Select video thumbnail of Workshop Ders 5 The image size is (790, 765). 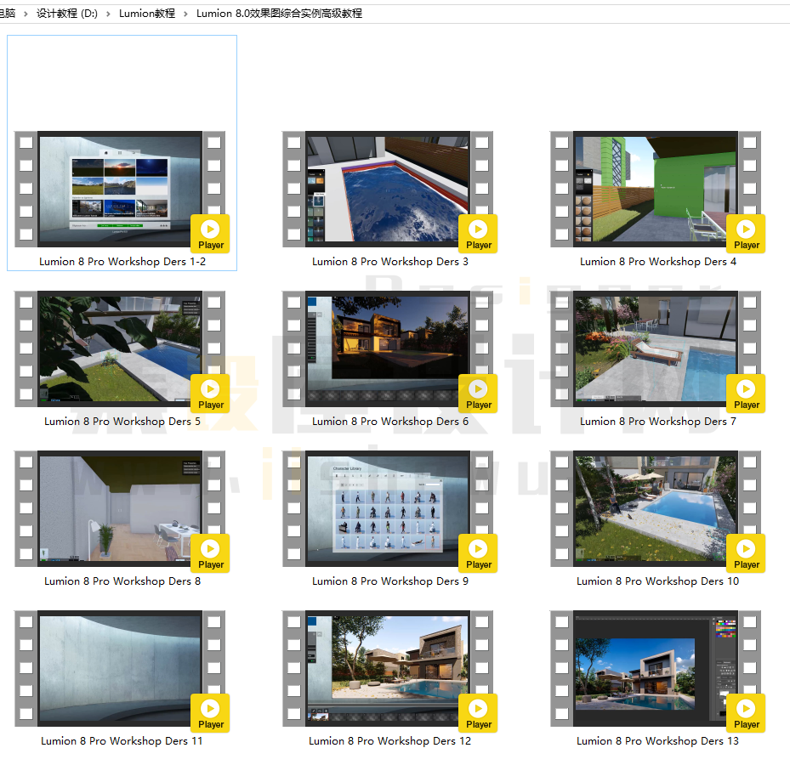(120, 349)
